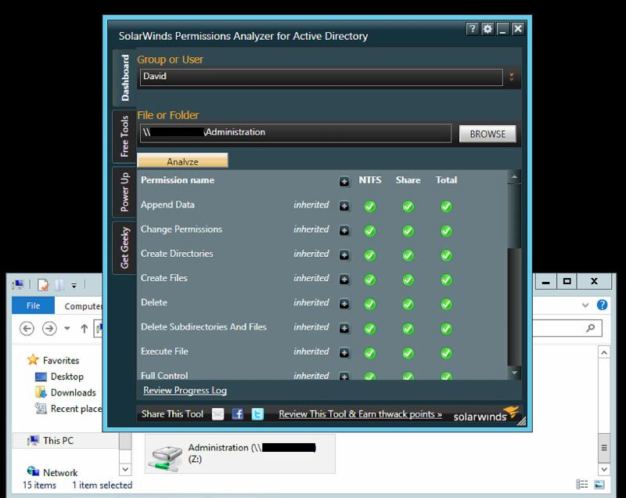Open Customize Quick Access Toolbar dropdown
The image size is (626, 498).
coord(74,285)
